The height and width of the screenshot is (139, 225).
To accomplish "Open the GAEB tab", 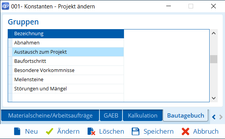I will 111,115.
